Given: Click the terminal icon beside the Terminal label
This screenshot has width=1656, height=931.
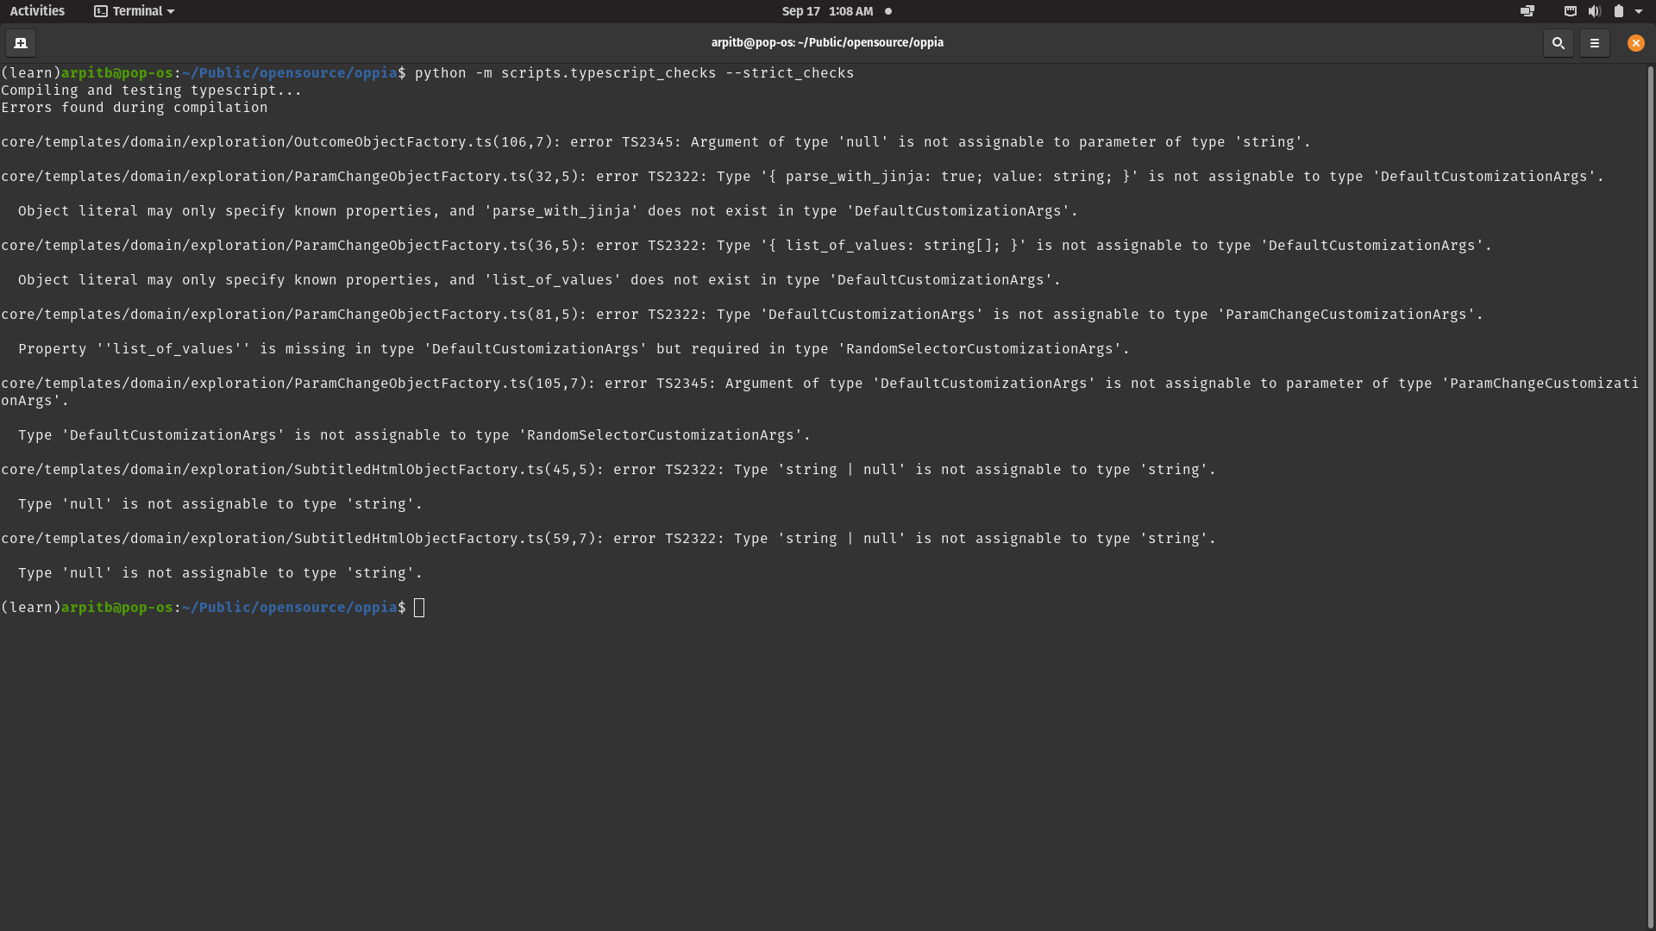Looking at the screenshot, I should click(100, 11).
